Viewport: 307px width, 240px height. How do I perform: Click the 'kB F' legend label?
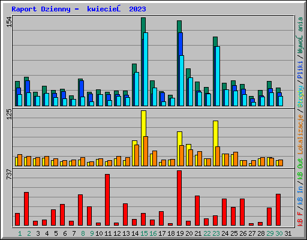[300, 219]
